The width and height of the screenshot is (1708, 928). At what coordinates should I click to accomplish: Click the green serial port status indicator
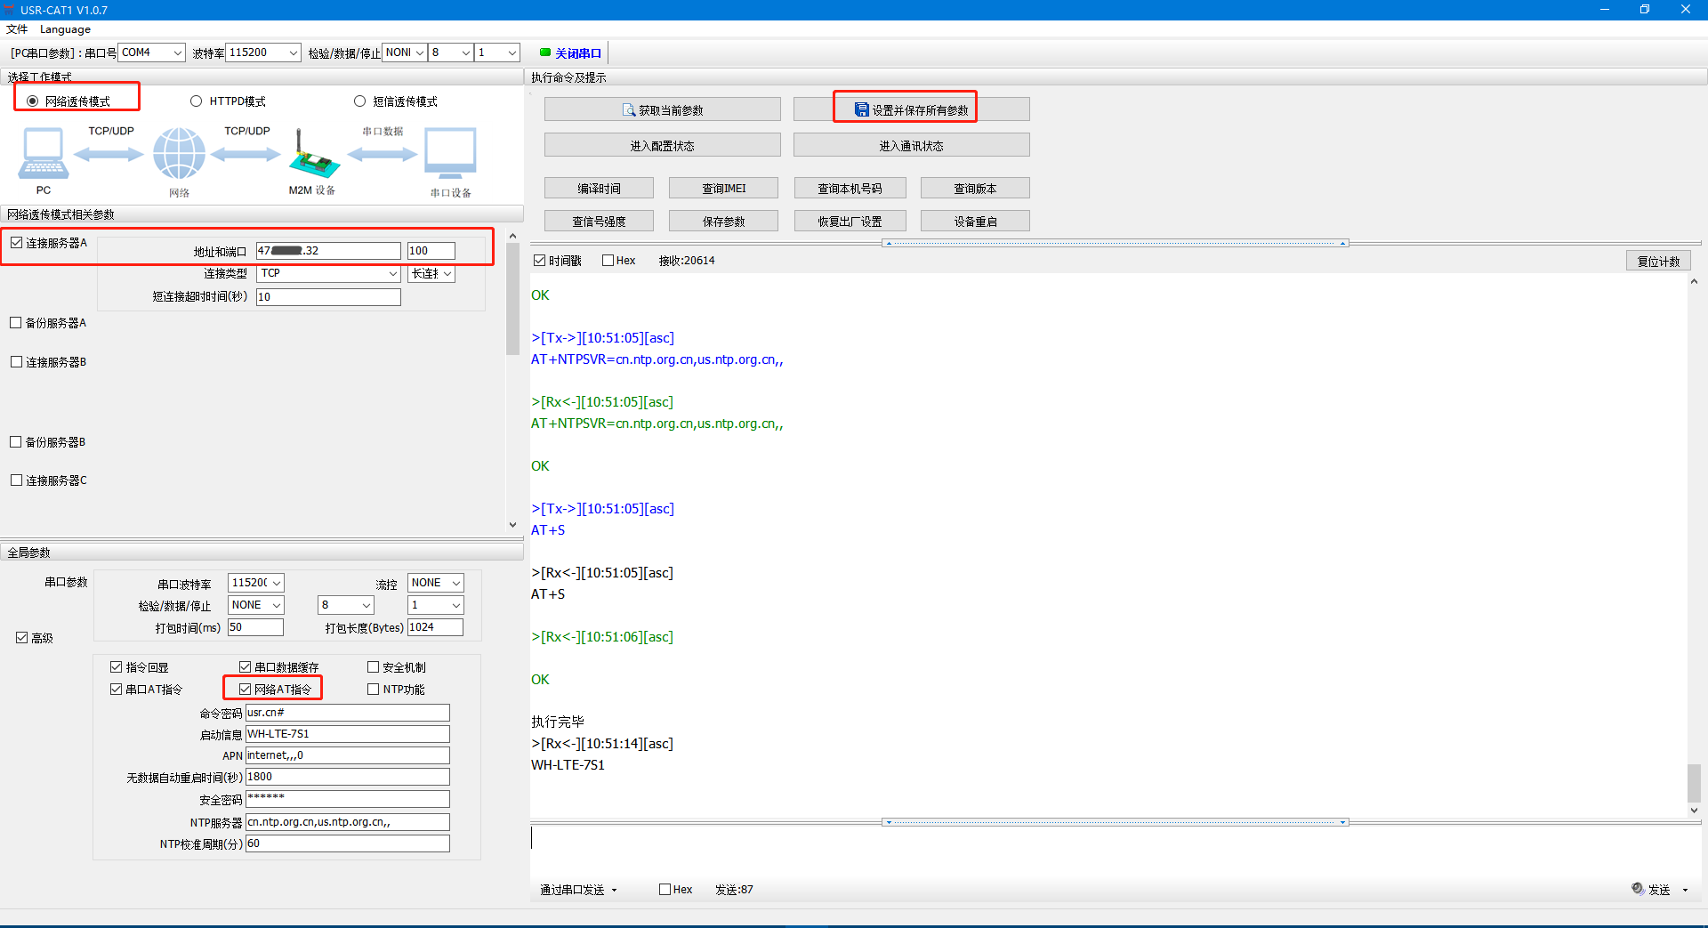(x=545, y=52)
